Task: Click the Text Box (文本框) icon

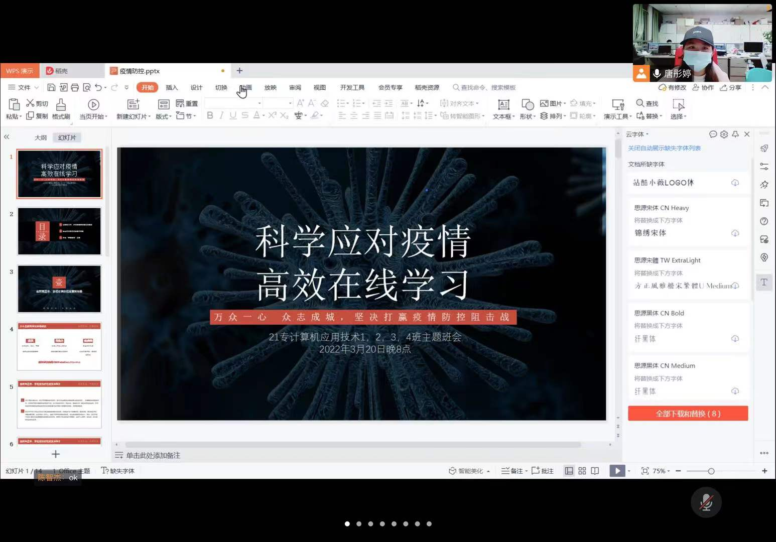Action: pos(503,104)
